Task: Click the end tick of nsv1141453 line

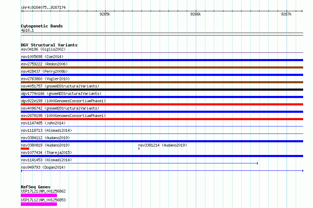Action: (x=257, y=163)
